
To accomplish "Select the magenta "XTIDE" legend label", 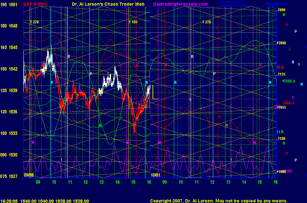I will [x=287, y=171].
